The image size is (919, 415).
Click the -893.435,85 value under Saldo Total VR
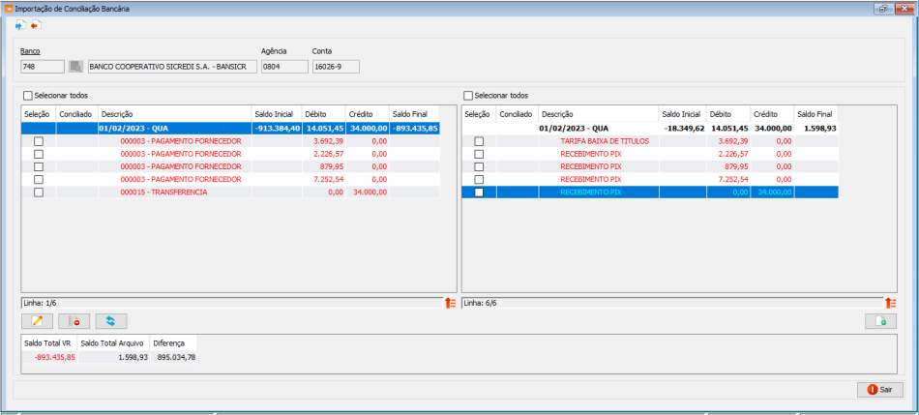coord(55,357)
